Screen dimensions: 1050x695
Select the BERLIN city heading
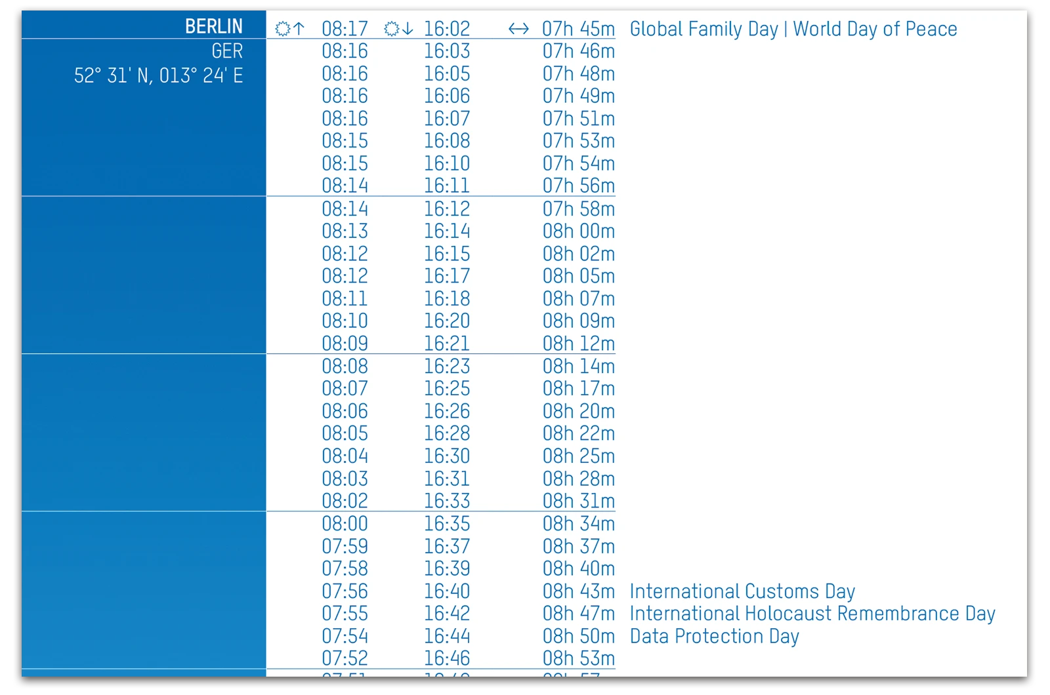pyautogui.click(x=213, y=26)
